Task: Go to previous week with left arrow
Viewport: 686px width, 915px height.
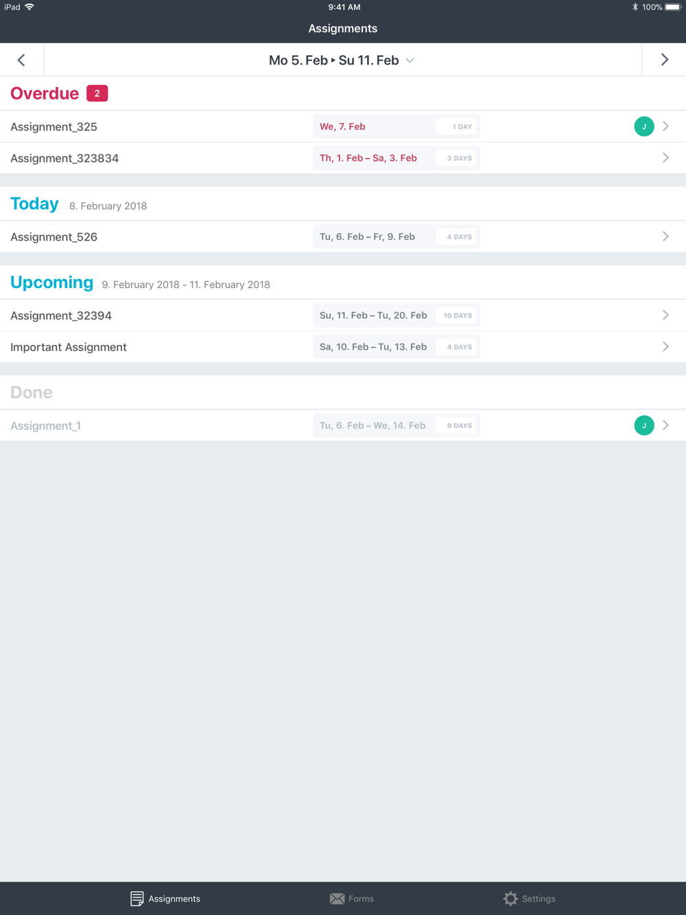Action: 21,60
